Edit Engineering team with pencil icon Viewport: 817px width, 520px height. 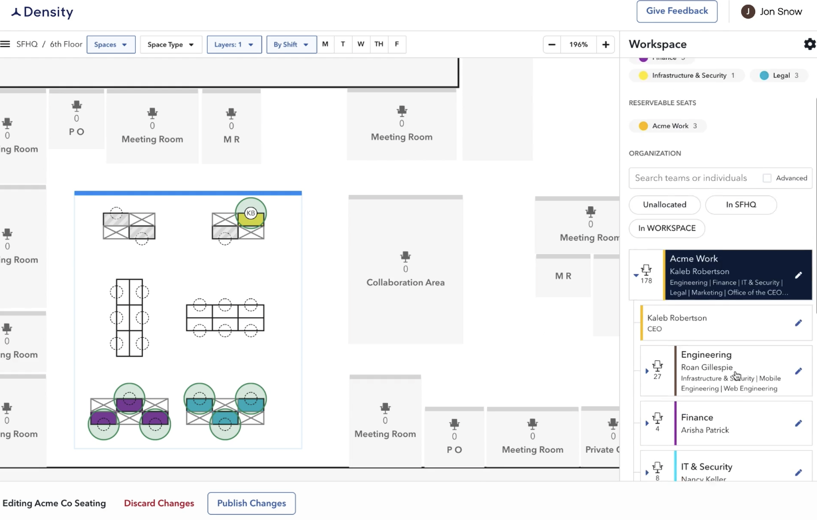(x=798, y=371)
